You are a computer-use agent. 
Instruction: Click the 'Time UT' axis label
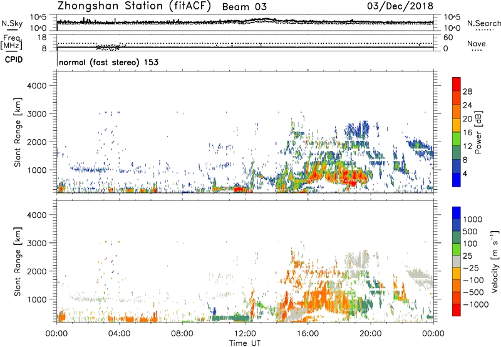coord(245,343)
